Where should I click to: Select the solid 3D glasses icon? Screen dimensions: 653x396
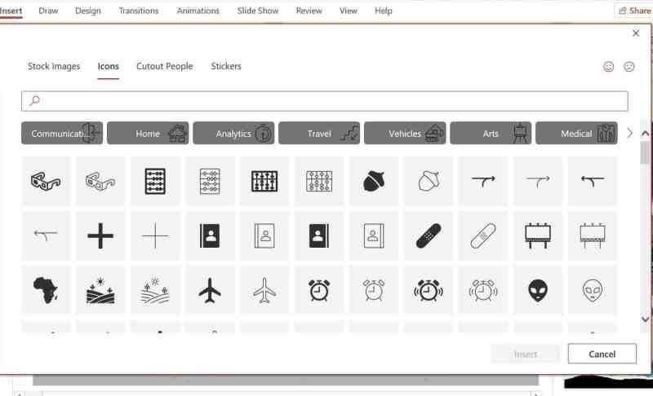(46, 181)
